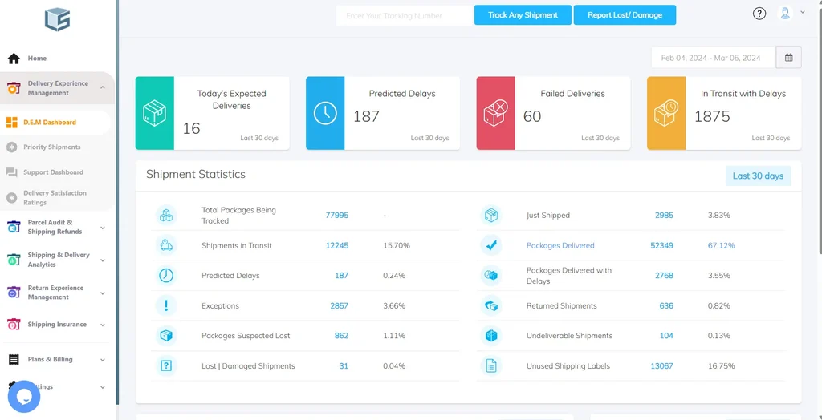Screen dimensions: 822x420
Task: Click the 77995 total packages value
Action: pyautogui.click(x=336, y=216)
